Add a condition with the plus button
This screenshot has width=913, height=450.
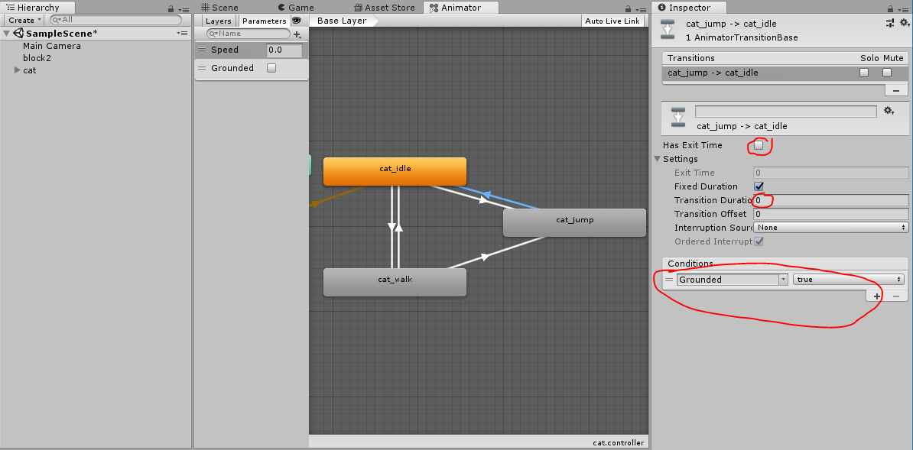point(877,296)
